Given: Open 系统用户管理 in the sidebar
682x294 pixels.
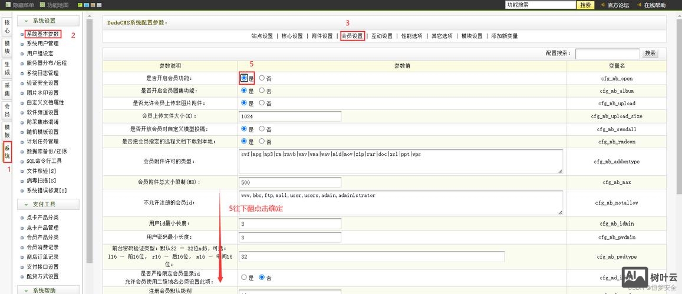Looking at the screenshot, I should tap(42, 44).
